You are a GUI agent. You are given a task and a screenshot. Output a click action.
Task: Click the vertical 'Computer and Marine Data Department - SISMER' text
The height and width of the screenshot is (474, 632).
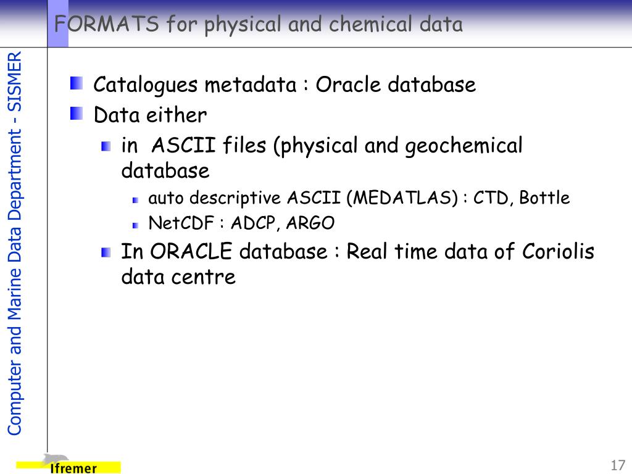point(15,243)
